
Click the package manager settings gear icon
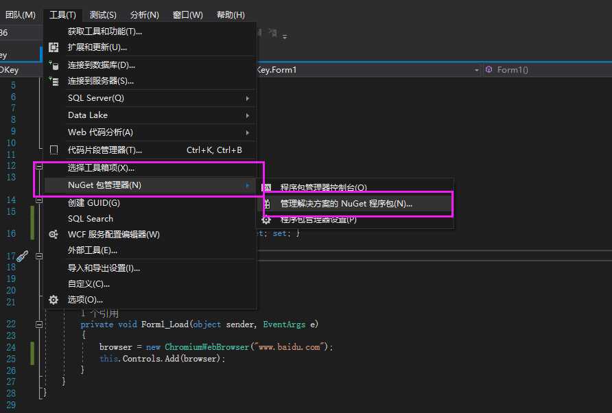click(266, 220)
